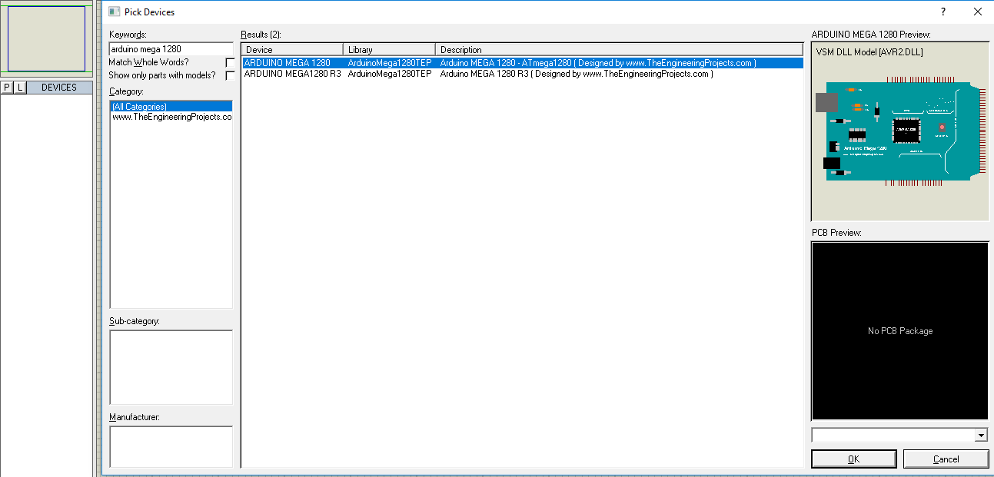Screen dimensions: 994x477
Task: Click Library cell of ARDUINO MEGA1280 R3 row
Action: (389, 74)
